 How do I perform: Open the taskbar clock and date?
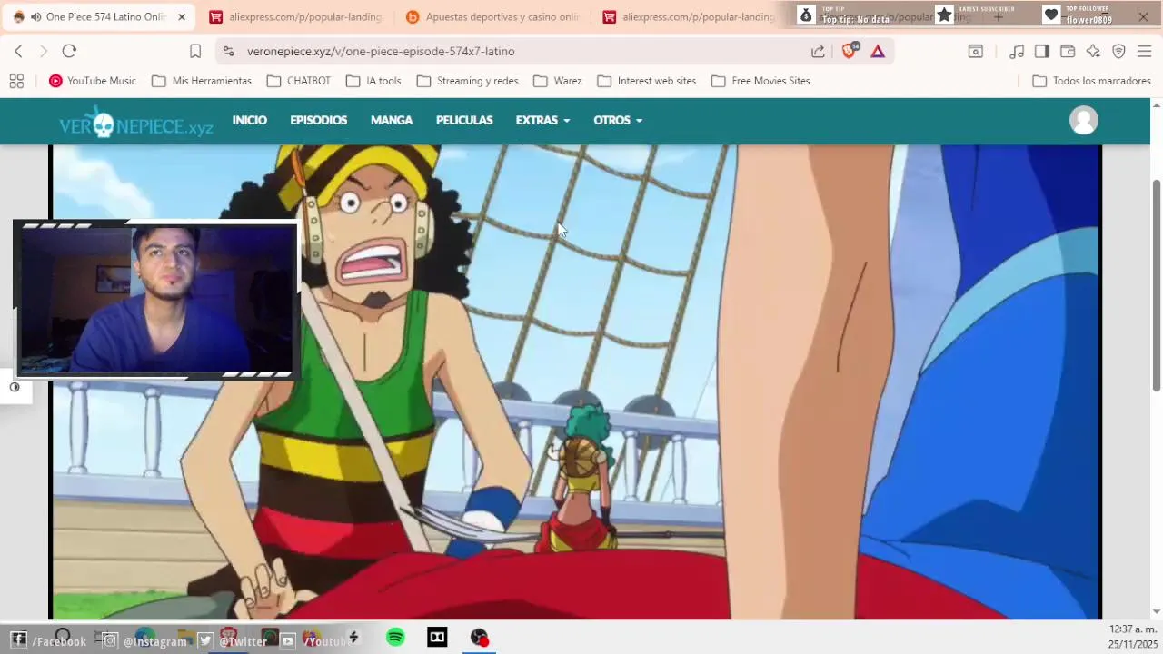coord(1132,637)
